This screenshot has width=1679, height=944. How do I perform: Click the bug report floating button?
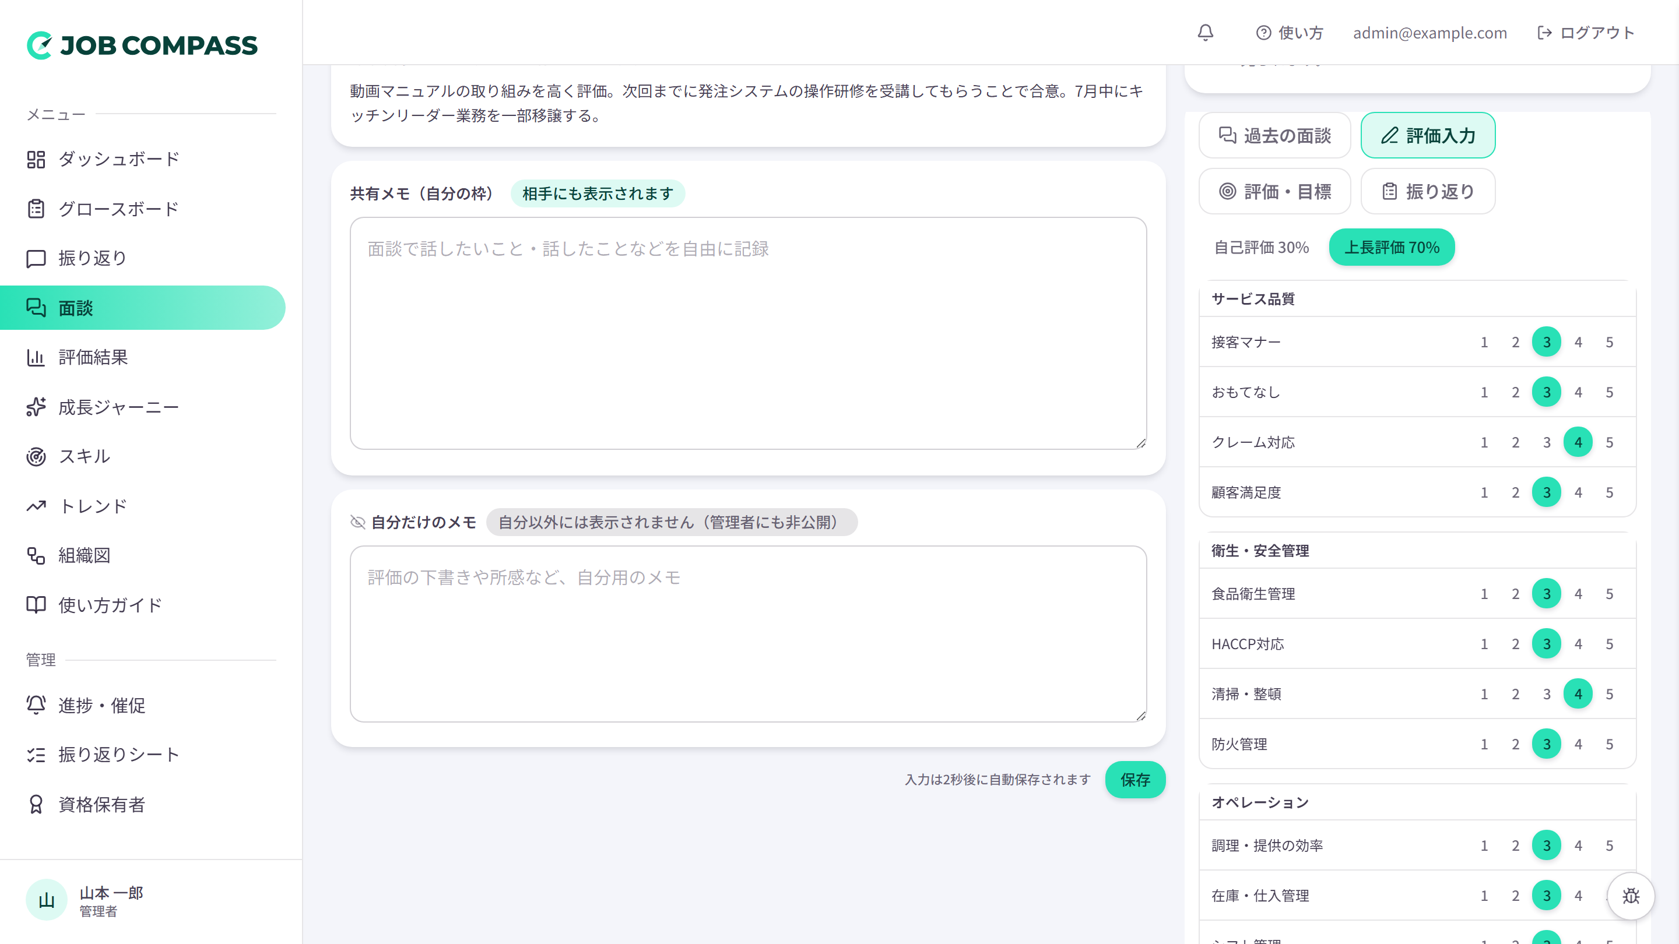tap(1631, 896)
